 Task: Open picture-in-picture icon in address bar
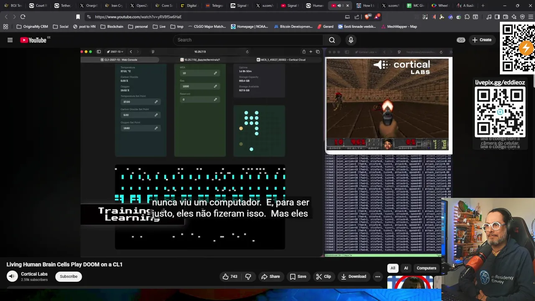pos(347,17)
